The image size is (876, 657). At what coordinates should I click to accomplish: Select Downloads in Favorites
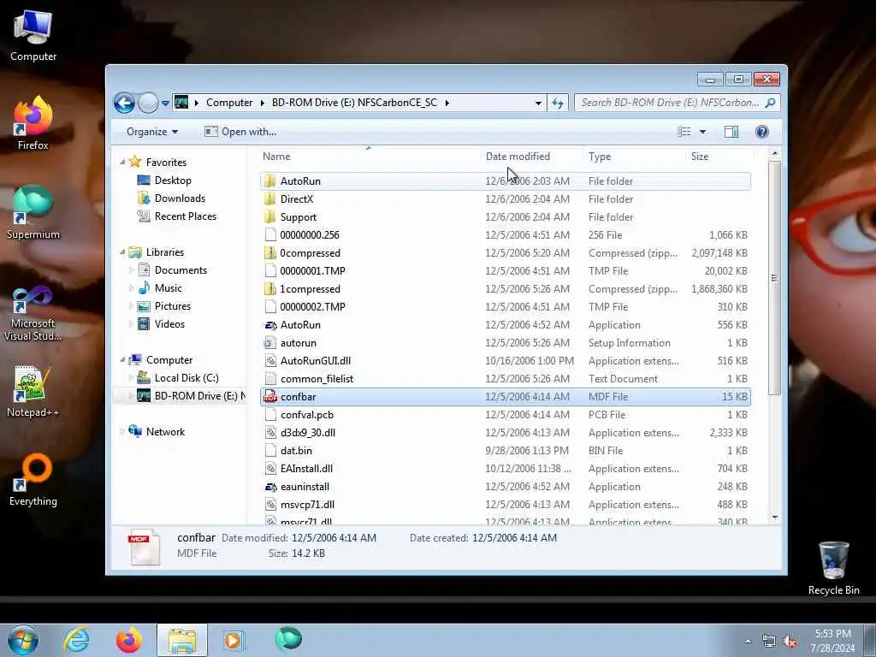coord(180,198)
